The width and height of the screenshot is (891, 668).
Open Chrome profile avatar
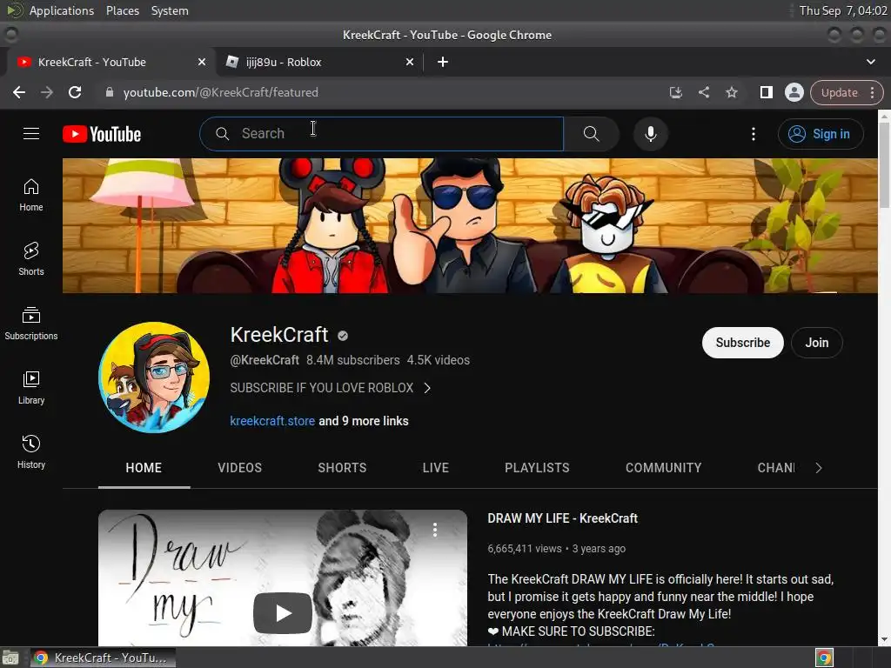click(794, 92)
